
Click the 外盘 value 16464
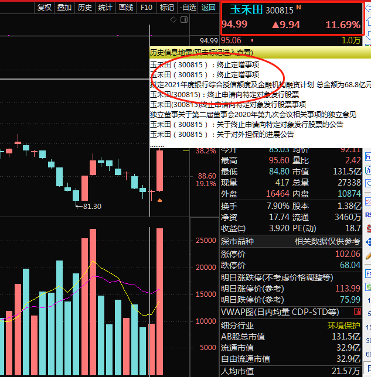coord(278,194)
